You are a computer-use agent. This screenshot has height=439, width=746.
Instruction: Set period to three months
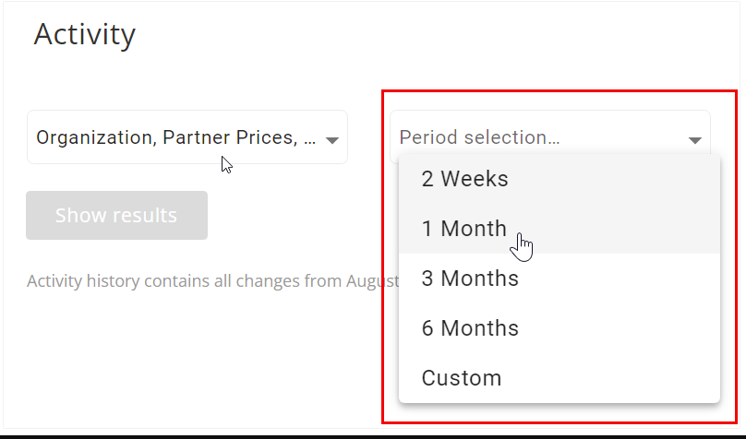559,279
